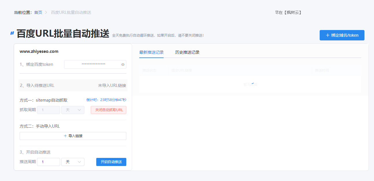
Task: Click the 导入链接 button
Action: point(73,136)
